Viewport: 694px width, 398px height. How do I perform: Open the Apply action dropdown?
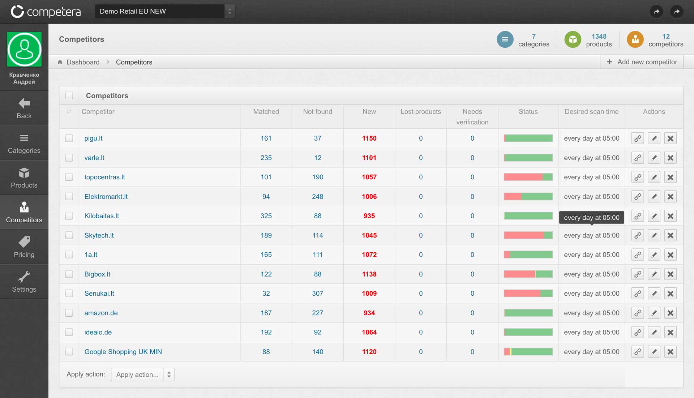(x=142, y=375)
